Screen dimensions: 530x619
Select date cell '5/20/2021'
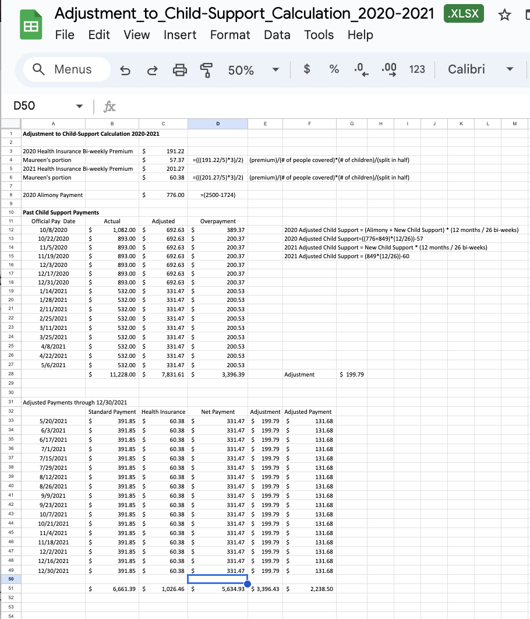[53, 421]
